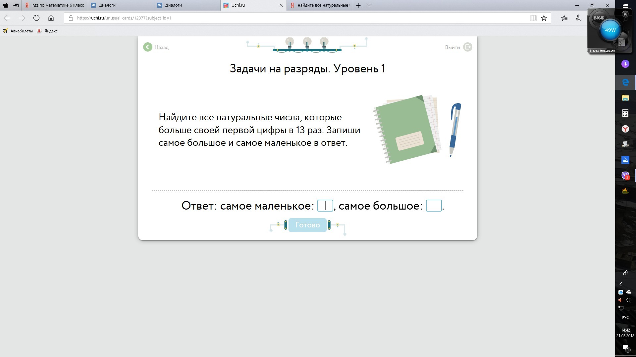Open the Авиабилеты bookmark link
The width and height of the screenshot is (636, 357).
pyautogui.click(x=18, y=31)
